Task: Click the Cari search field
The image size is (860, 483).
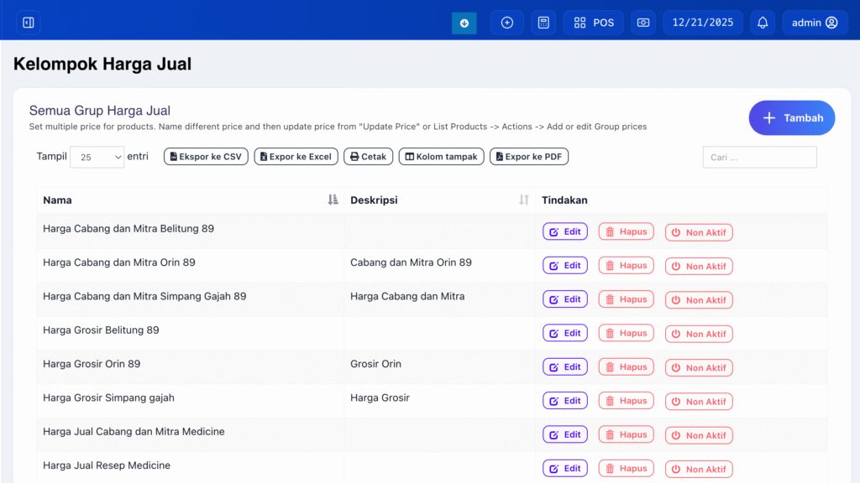Action: coord(759,157)
